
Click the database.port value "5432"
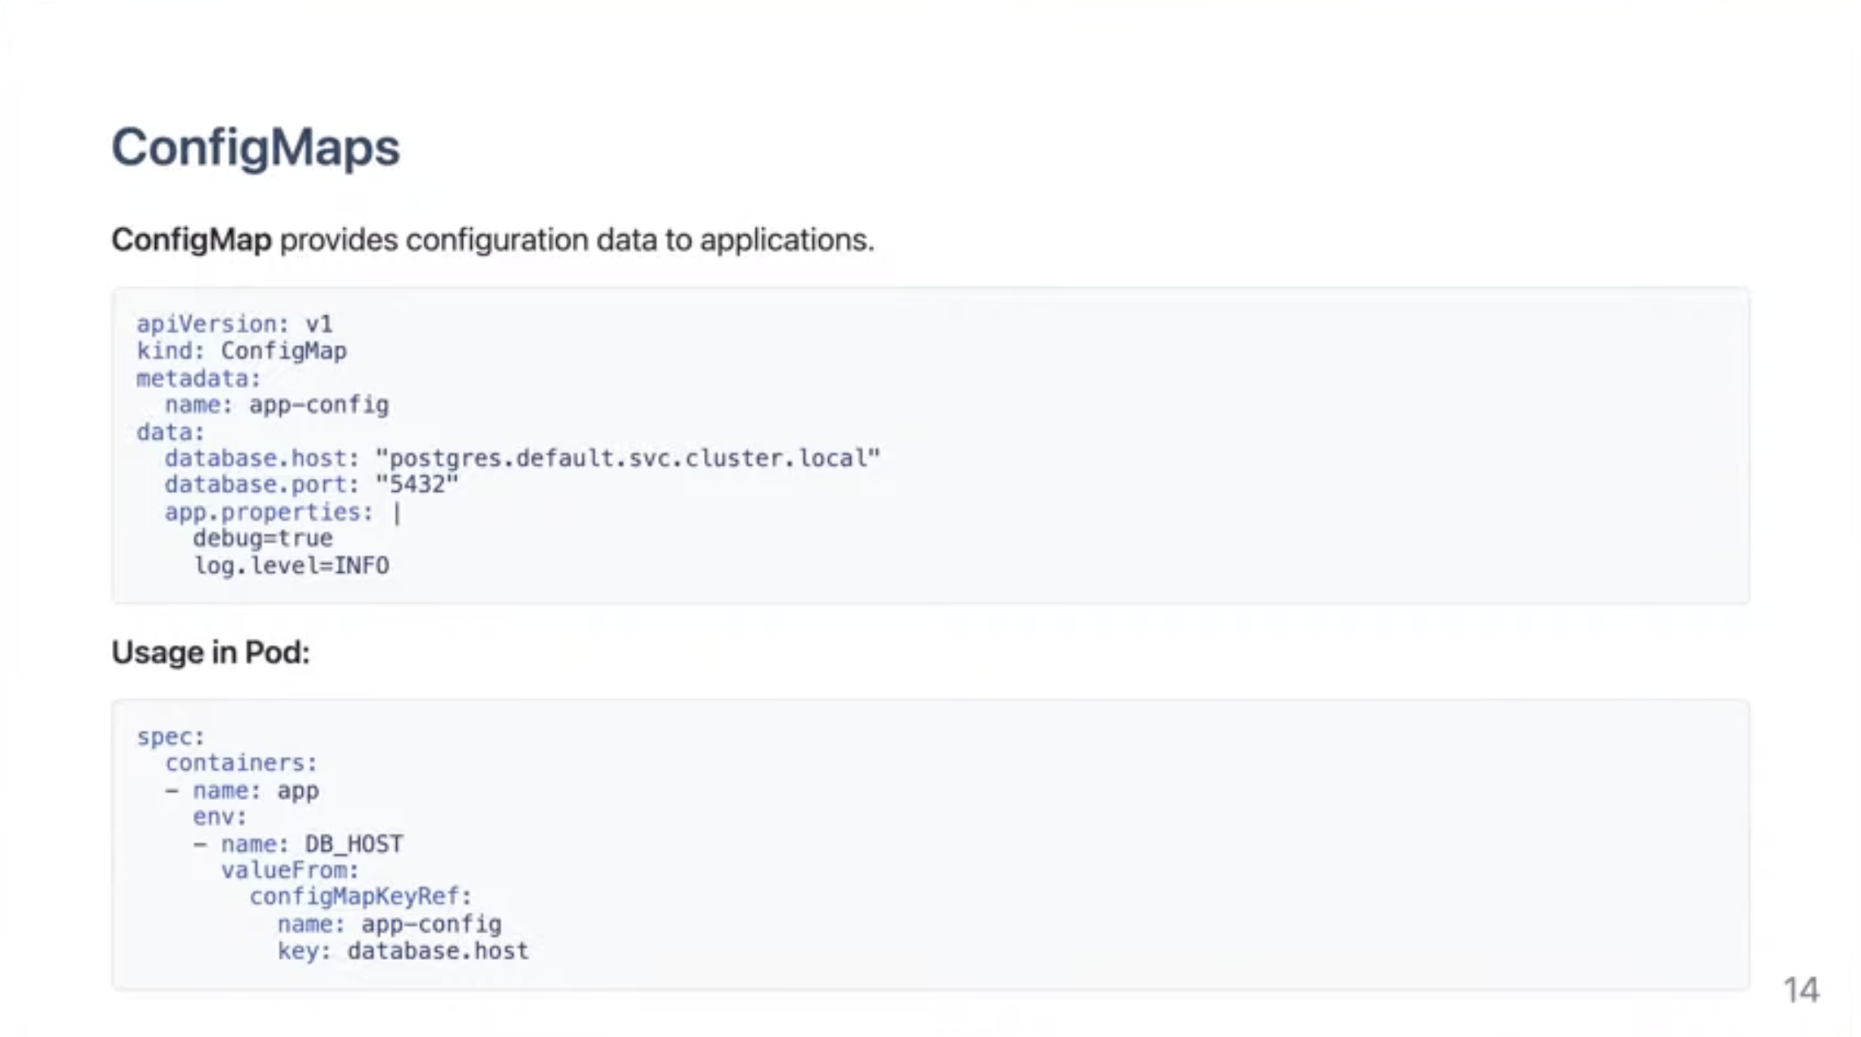[417, 485]
